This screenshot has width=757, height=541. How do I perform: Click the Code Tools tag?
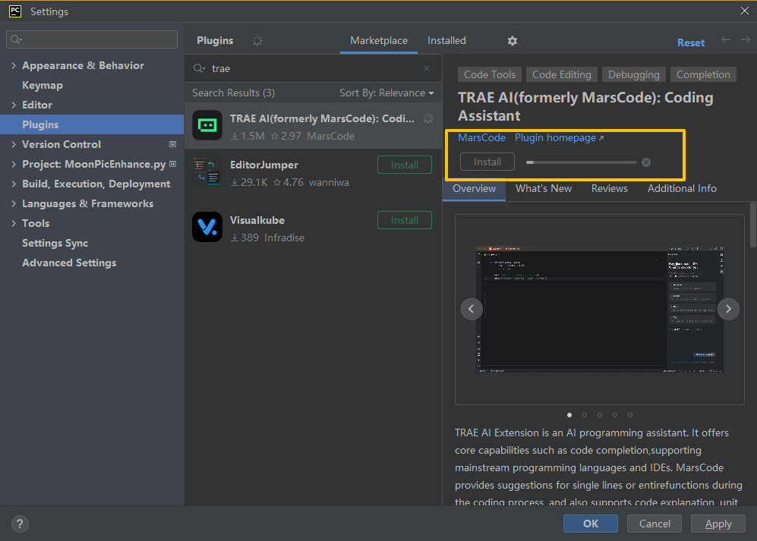click(490, 74)
